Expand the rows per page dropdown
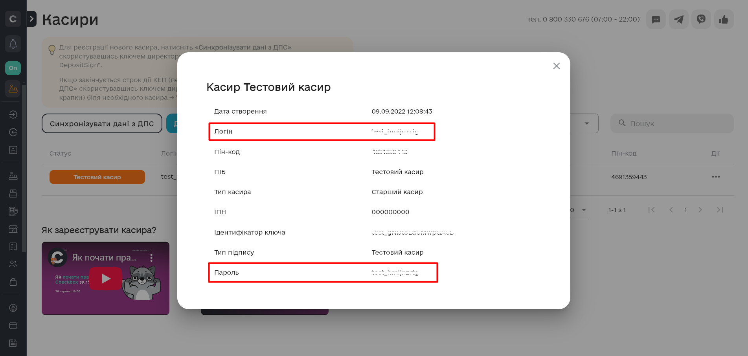 [584, 210]
